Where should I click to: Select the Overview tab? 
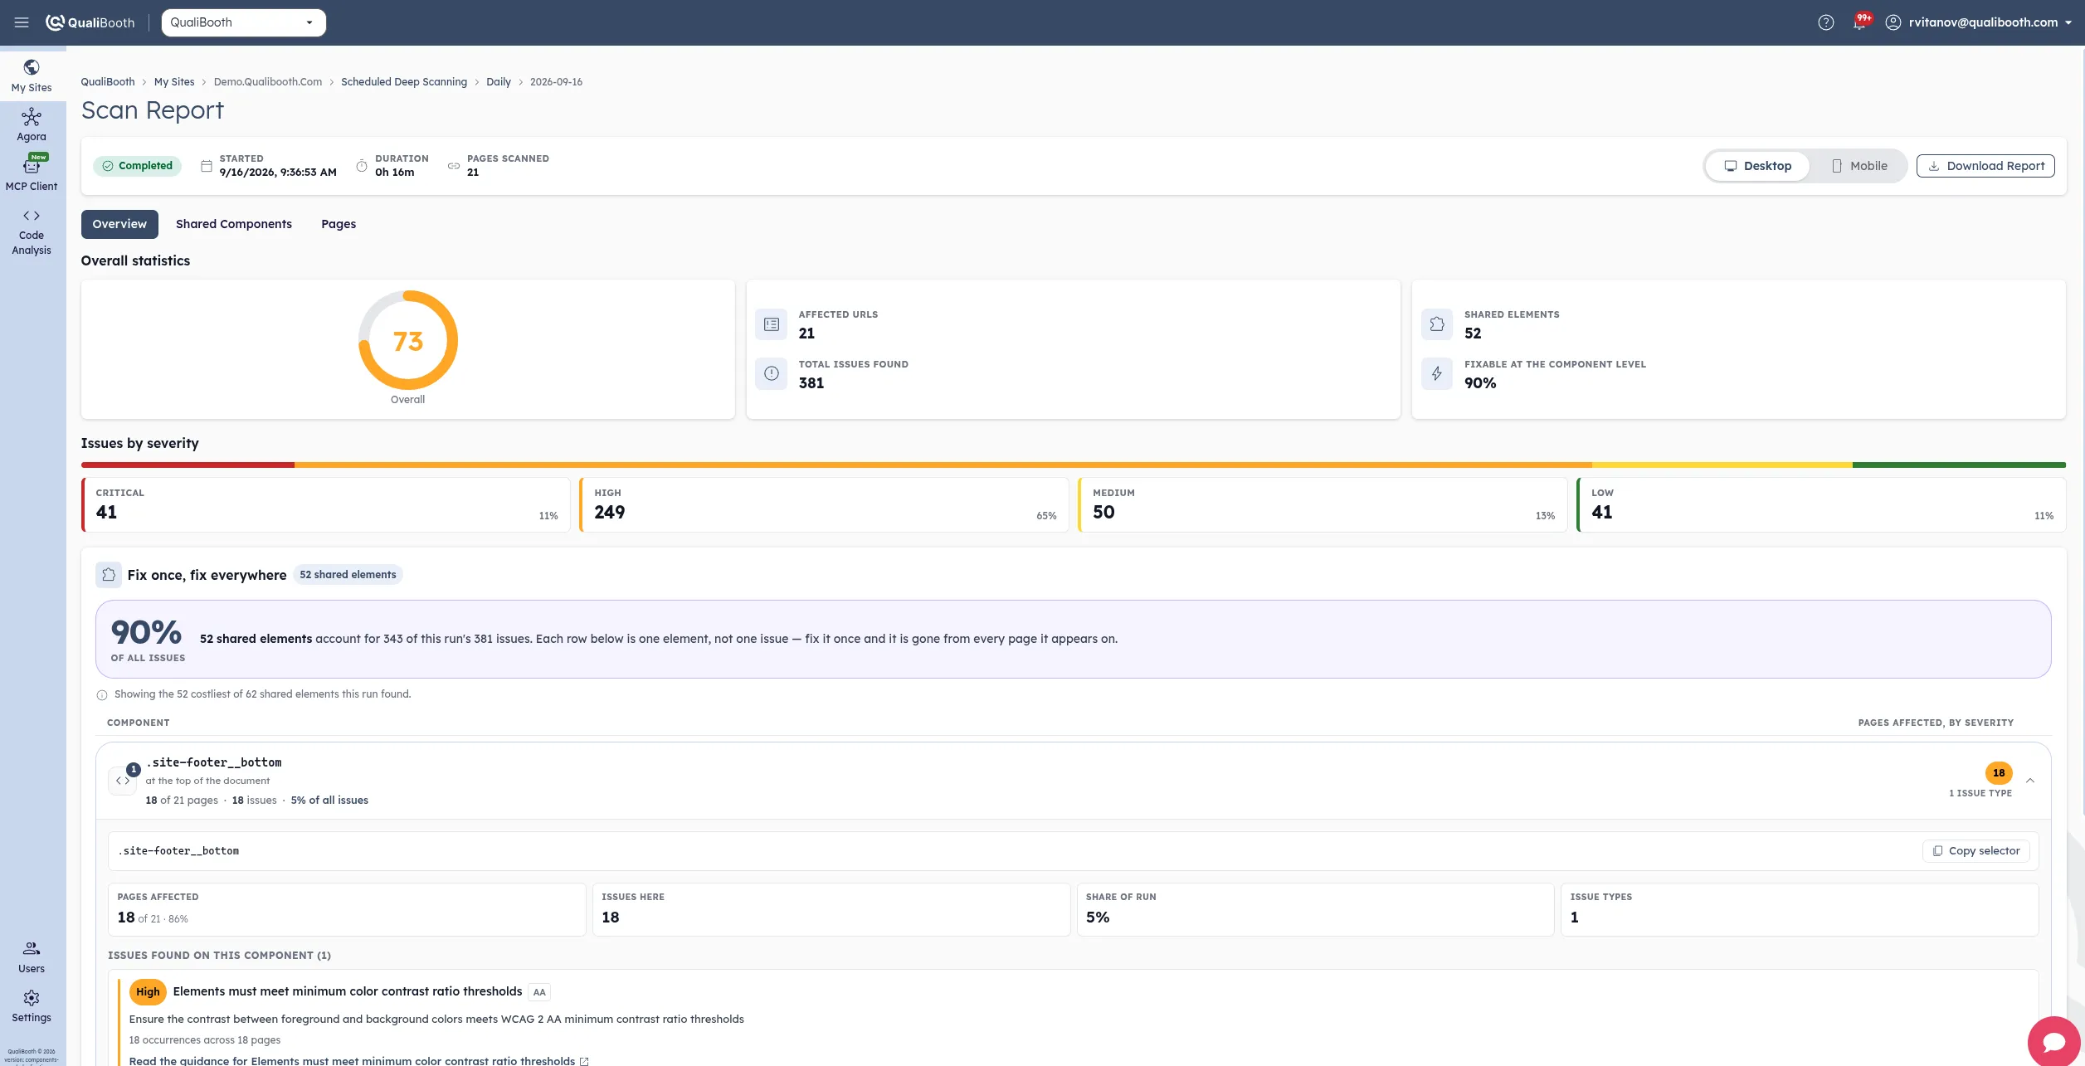click(119, 224)
